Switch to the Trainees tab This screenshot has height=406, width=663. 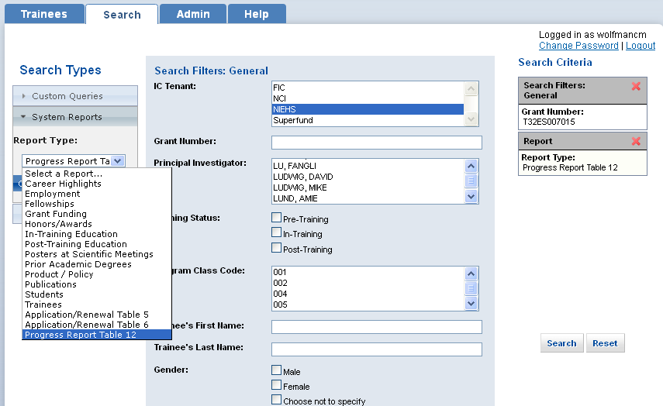(43, 14)
